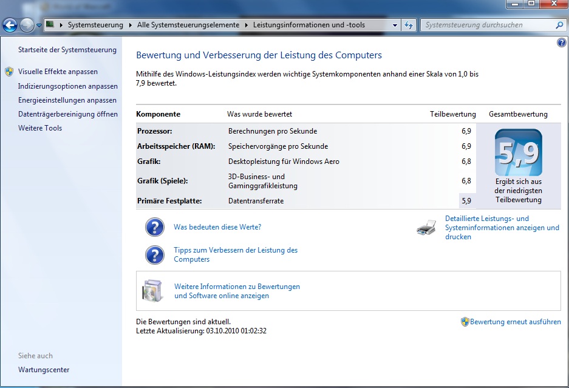Click the control panel icon in address bar

pos(50,25)
